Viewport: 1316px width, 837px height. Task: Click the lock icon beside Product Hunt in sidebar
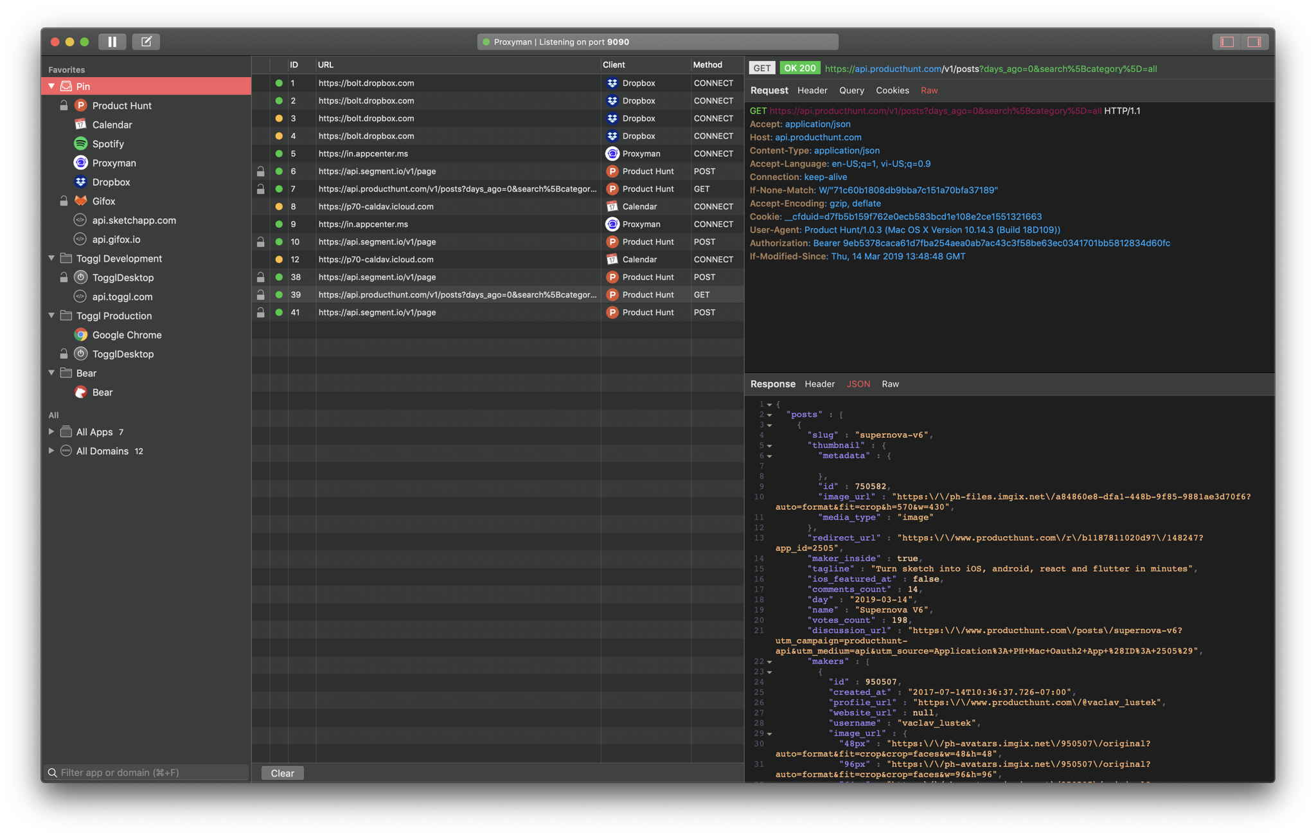64,105
